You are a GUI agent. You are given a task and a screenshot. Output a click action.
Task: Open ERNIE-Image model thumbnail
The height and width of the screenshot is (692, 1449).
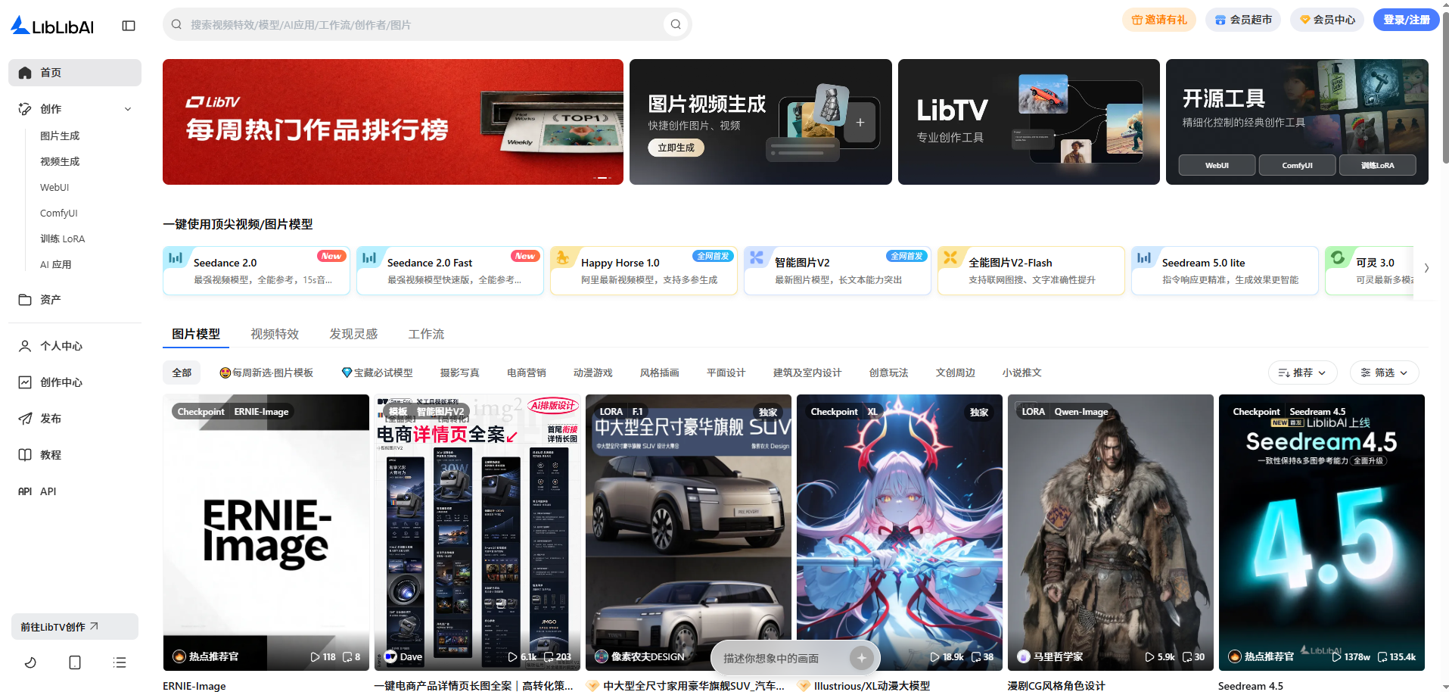tap(266, 532)
